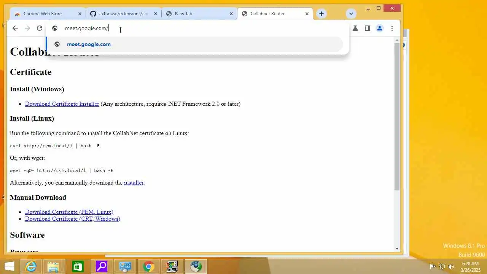Open the Windows Start button

click(10, 266)
